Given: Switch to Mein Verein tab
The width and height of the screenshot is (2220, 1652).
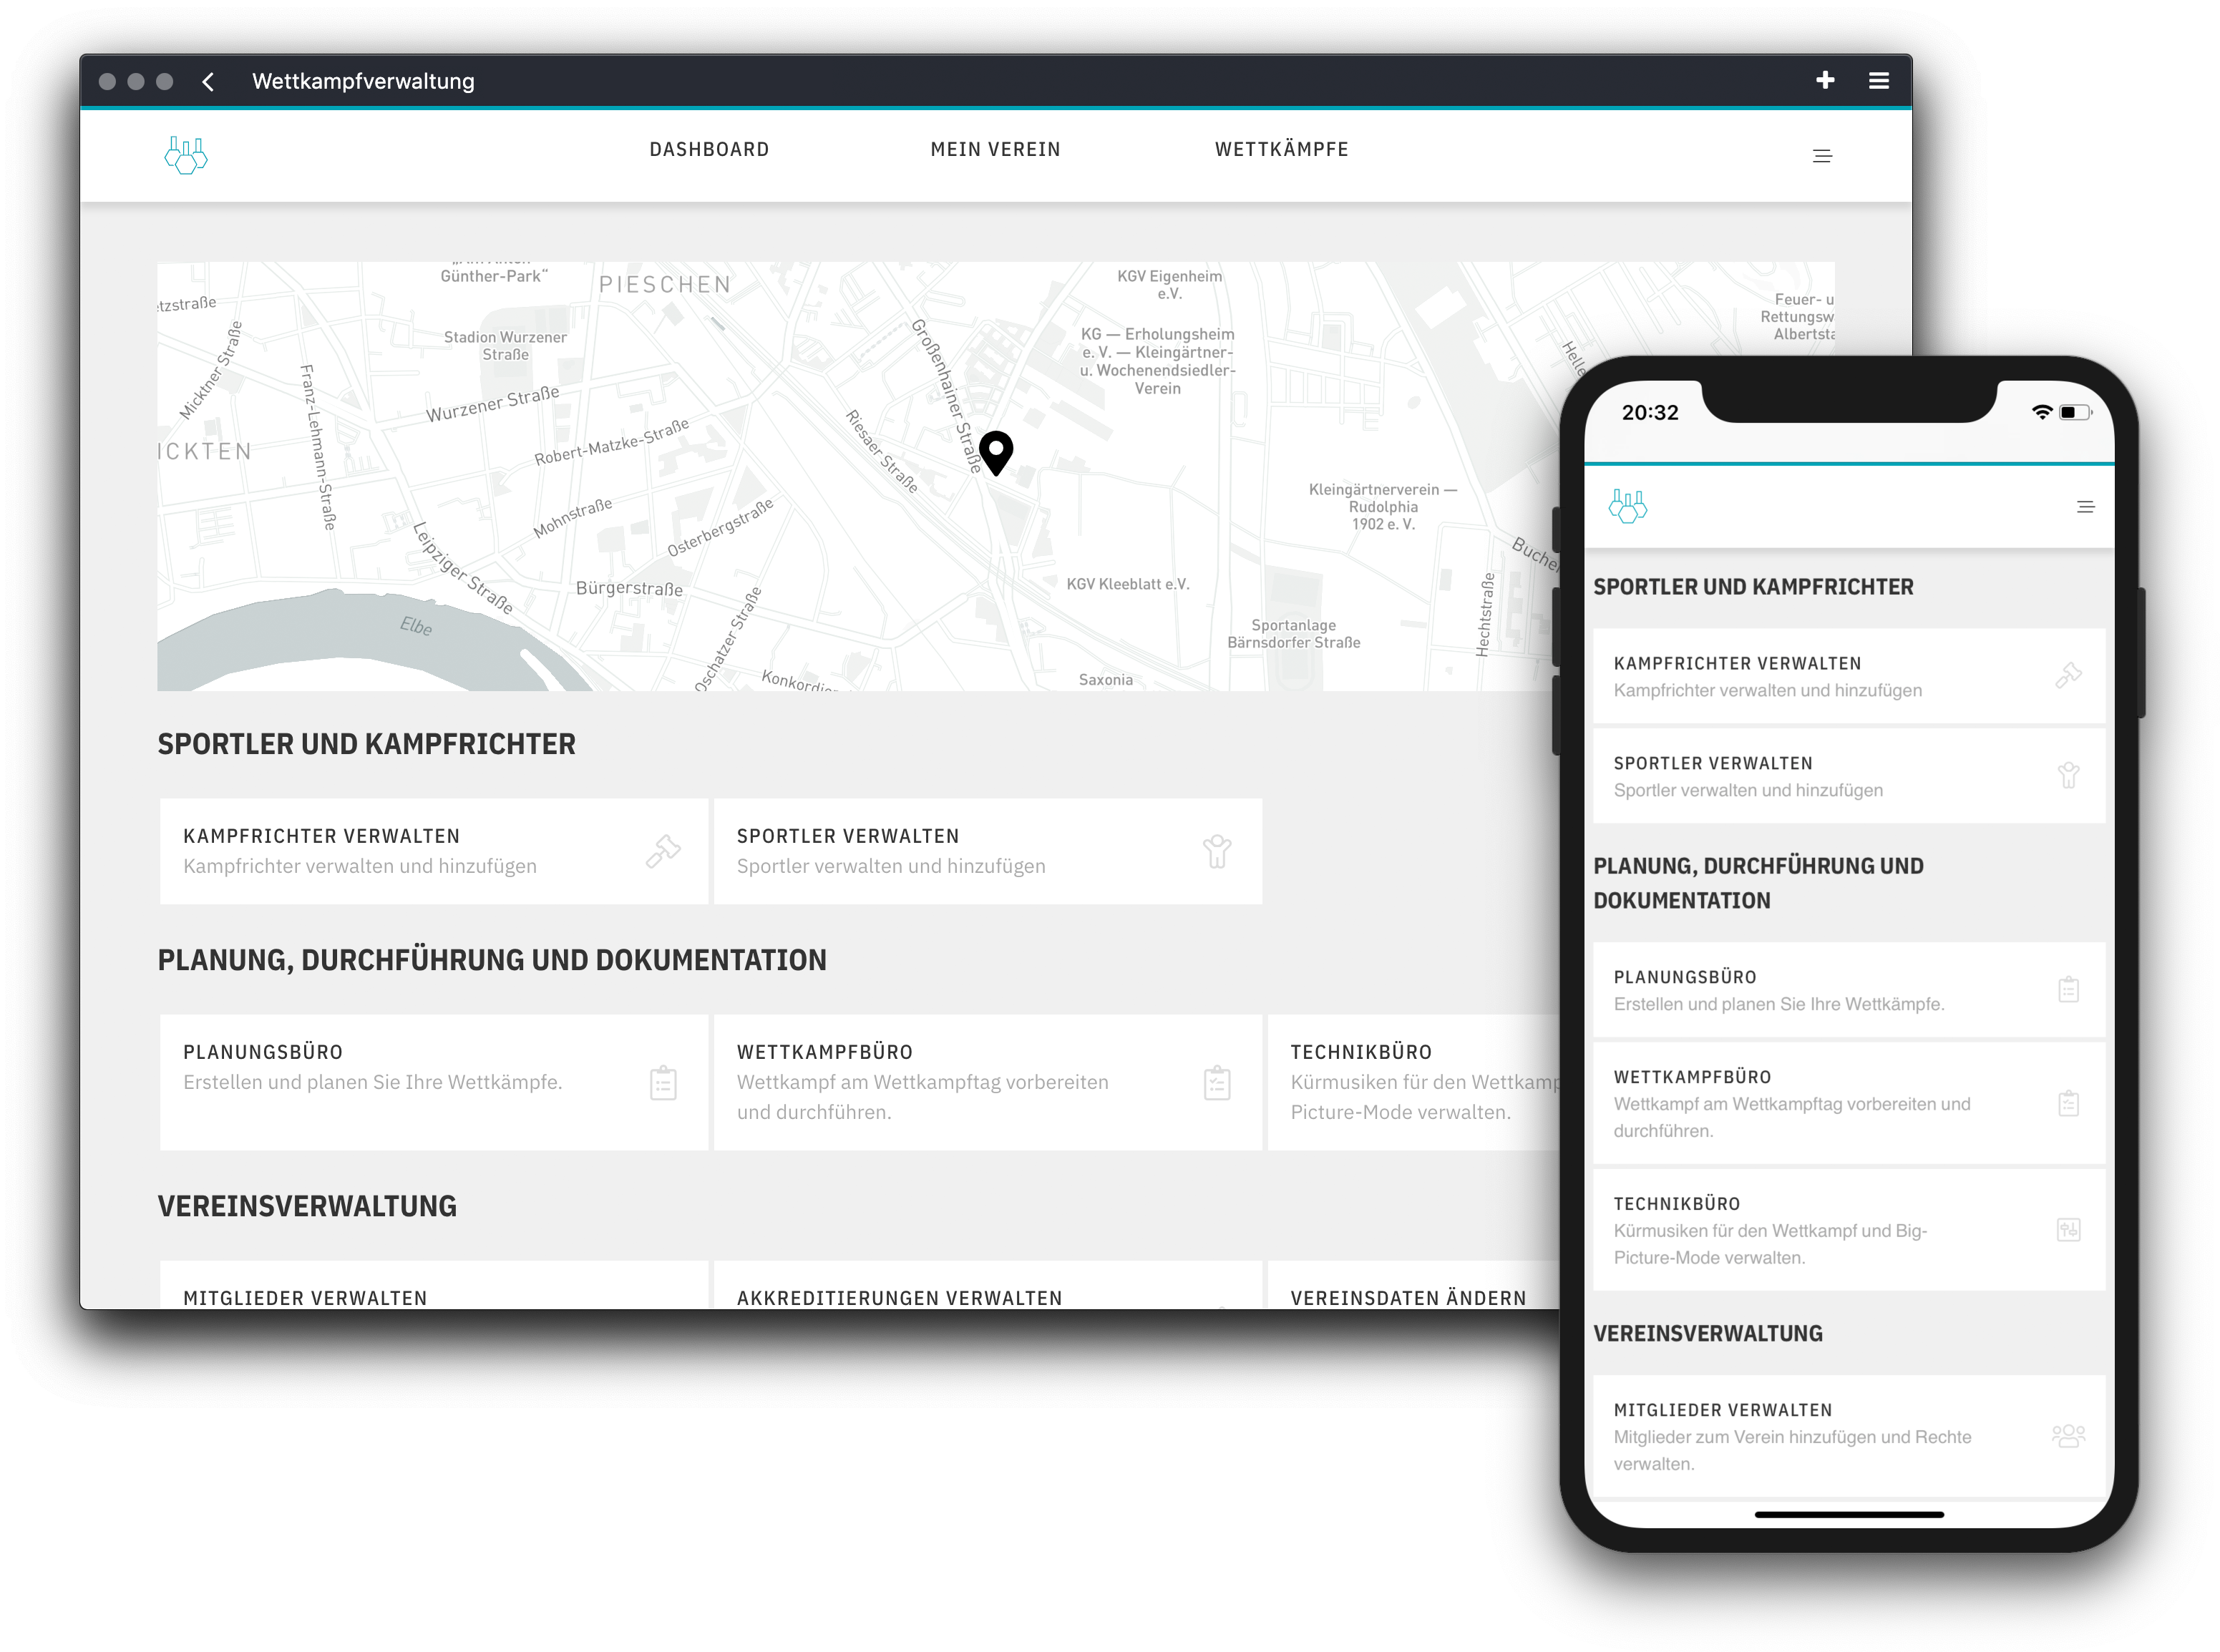Looking at the screenshot, I should pyautogui.click(x=995, y=150).
